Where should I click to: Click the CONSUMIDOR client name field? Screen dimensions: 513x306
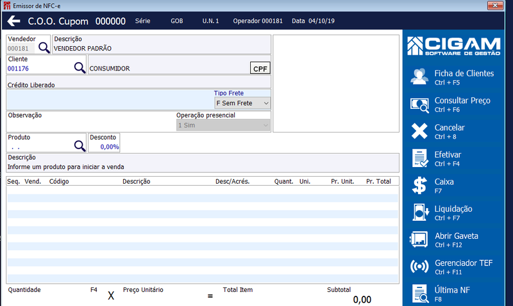[169, 68]
